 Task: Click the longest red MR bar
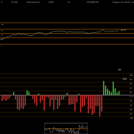point(100,106)
